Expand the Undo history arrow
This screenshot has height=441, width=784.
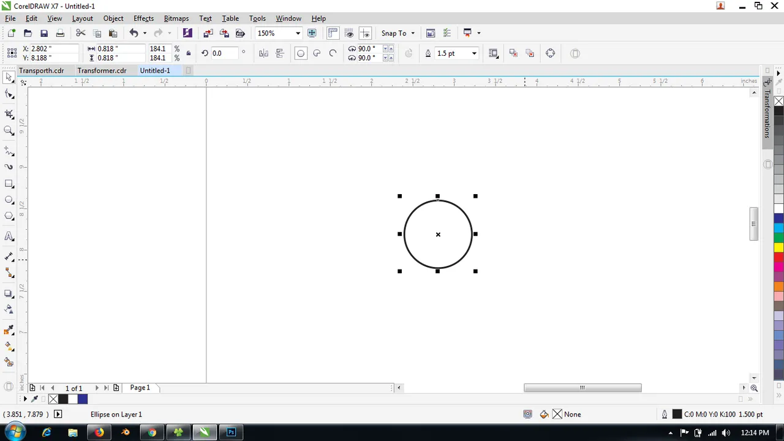point(145,33)
